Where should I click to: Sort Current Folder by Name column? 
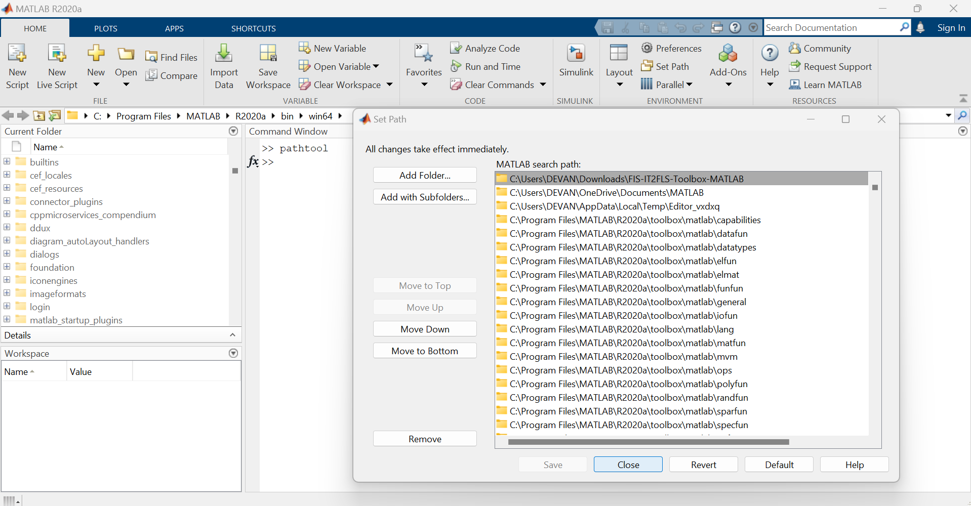point(48,147)
